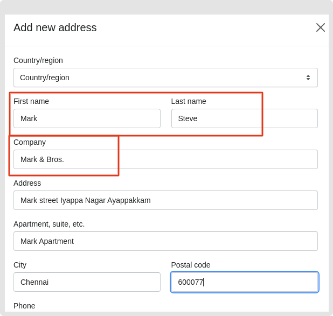
Task: Click the Company label text
Action: coord(30,143)
